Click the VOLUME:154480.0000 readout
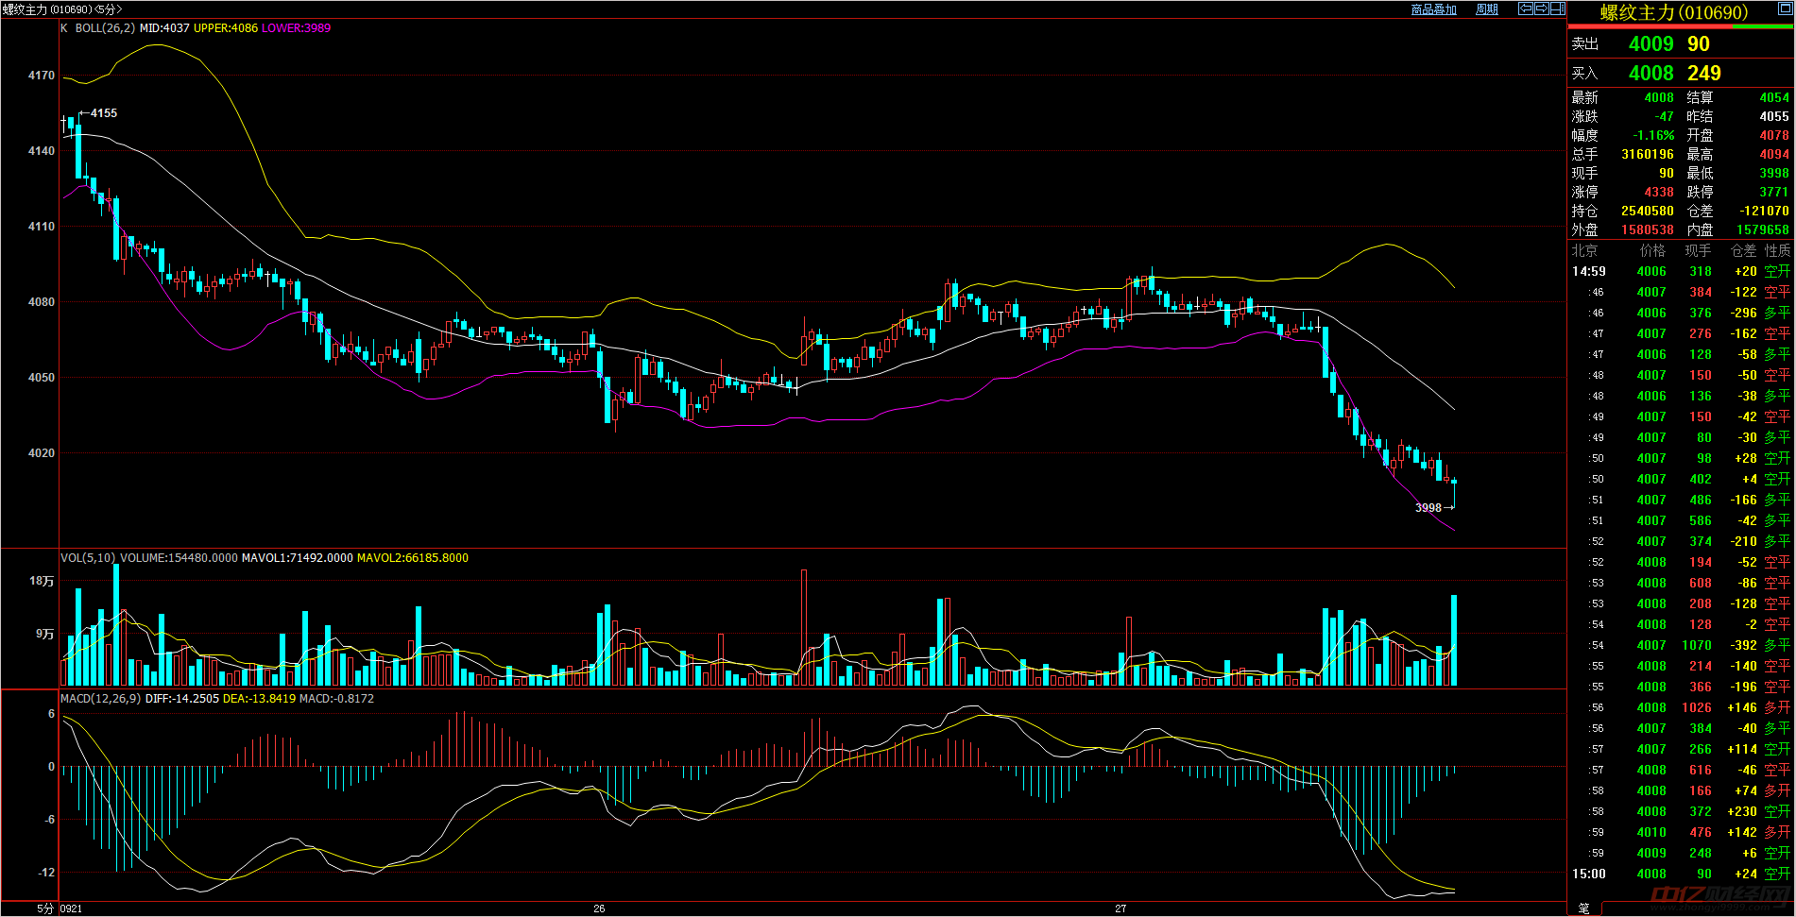 (179, 558)
